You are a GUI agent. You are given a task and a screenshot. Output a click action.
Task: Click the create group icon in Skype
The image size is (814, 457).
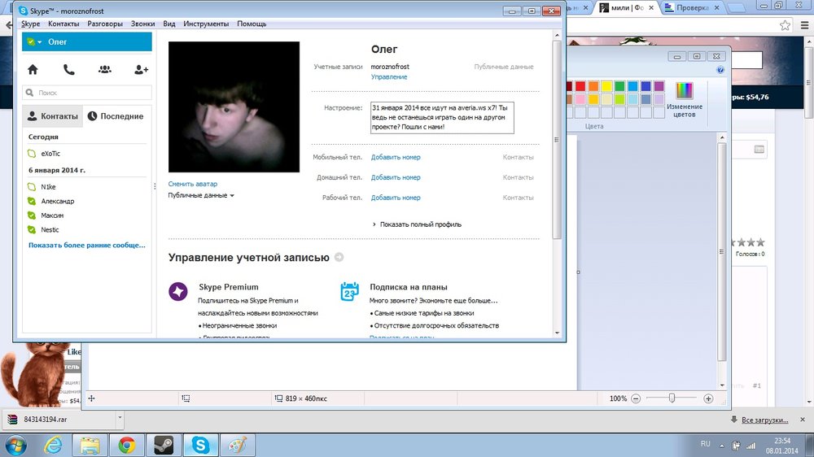105,70
